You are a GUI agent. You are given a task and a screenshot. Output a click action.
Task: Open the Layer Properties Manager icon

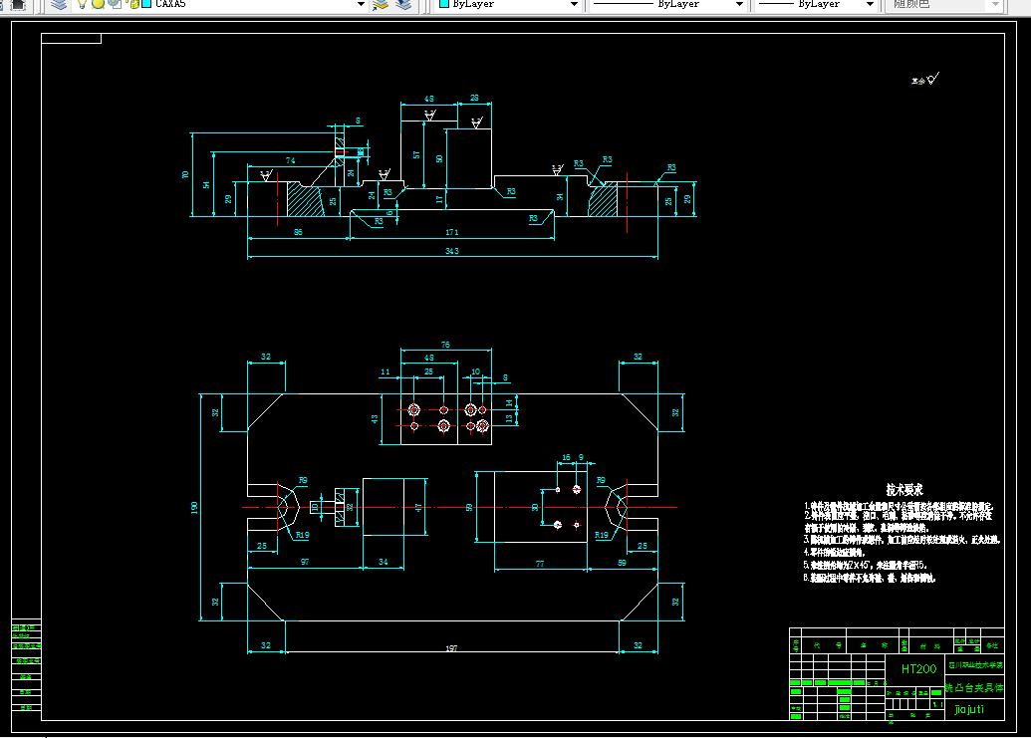tap(59, 5)
